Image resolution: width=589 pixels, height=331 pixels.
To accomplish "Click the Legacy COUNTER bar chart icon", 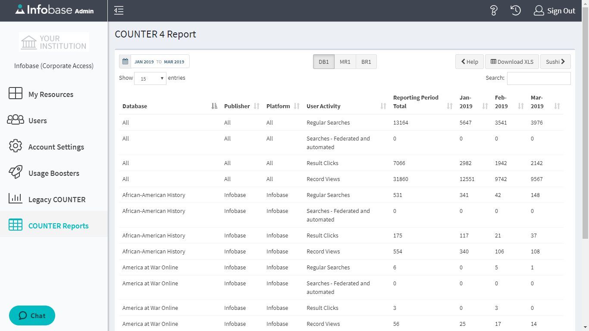I will click(16, 198).
